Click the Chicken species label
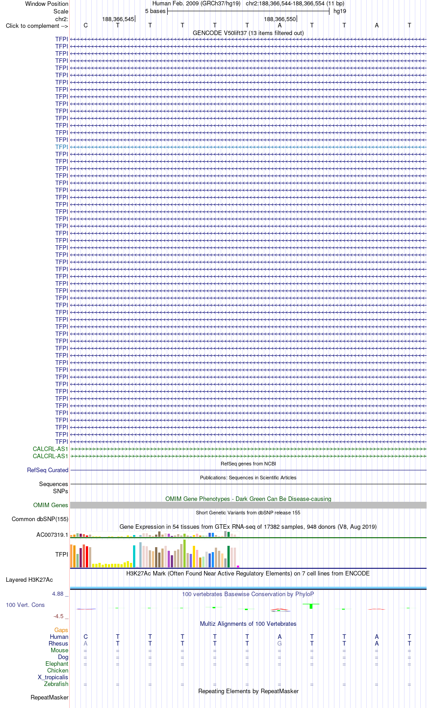The width and height of the screenshot is (427, 708). pos(58,670)
